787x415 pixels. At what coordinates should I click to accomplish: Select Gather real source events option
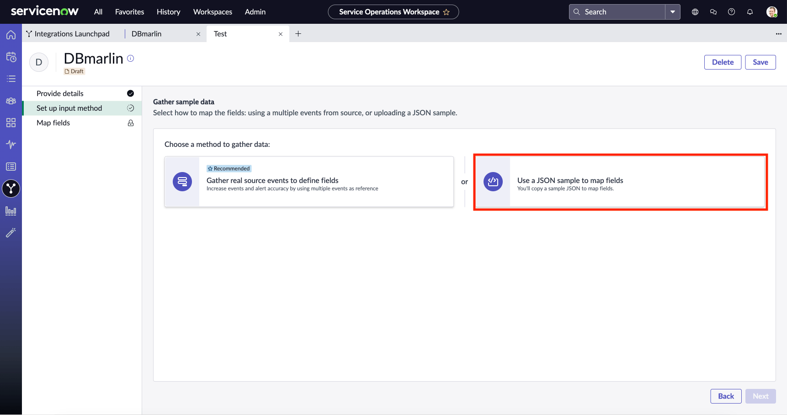click(x=309, y=182)
